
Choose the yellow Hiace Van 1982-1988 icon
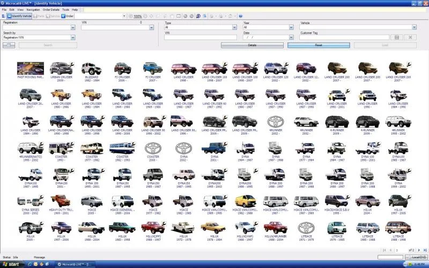point(245,201)
